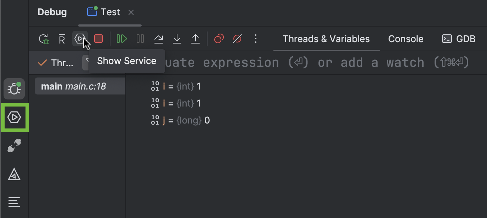Screen dimensions: 487x218
Task: Step into the function call
Action: (177, 39)
